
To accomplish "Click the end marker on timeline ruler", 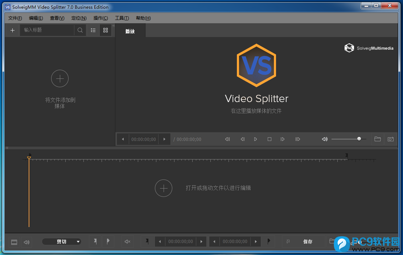I will coord(347,155).
